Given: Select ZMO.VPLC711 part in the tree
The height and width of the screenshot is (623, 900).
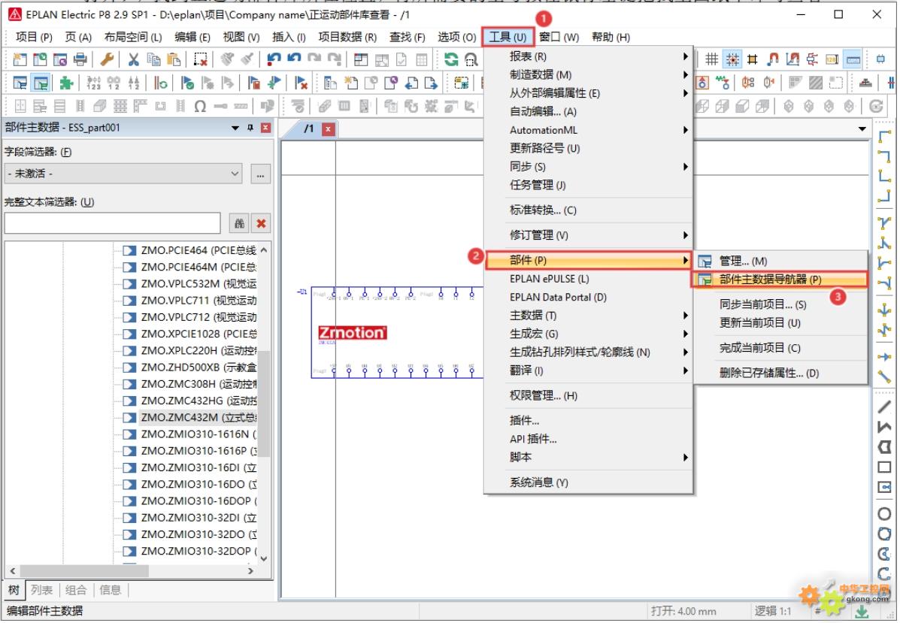Looking at the screenshot, I should coord(198,300).
